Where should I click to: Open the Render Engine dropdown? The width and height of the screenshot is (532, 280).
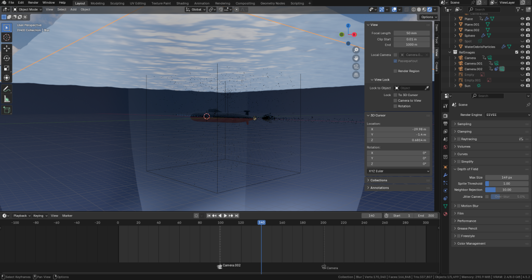point(507,114)
